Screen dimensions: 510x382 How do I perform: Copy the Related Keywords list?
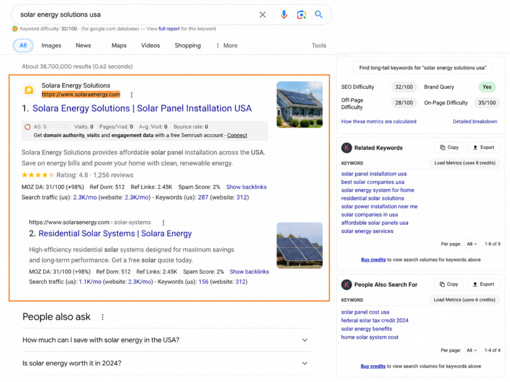(x=449, y=147)
